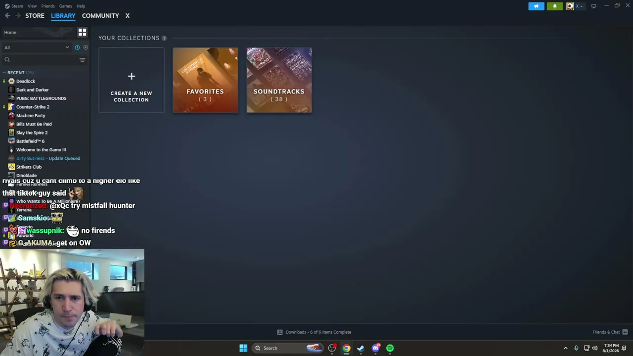Screen dimensions: 633x356
Task: Open the grid view of collections
Action: [82, 32]
